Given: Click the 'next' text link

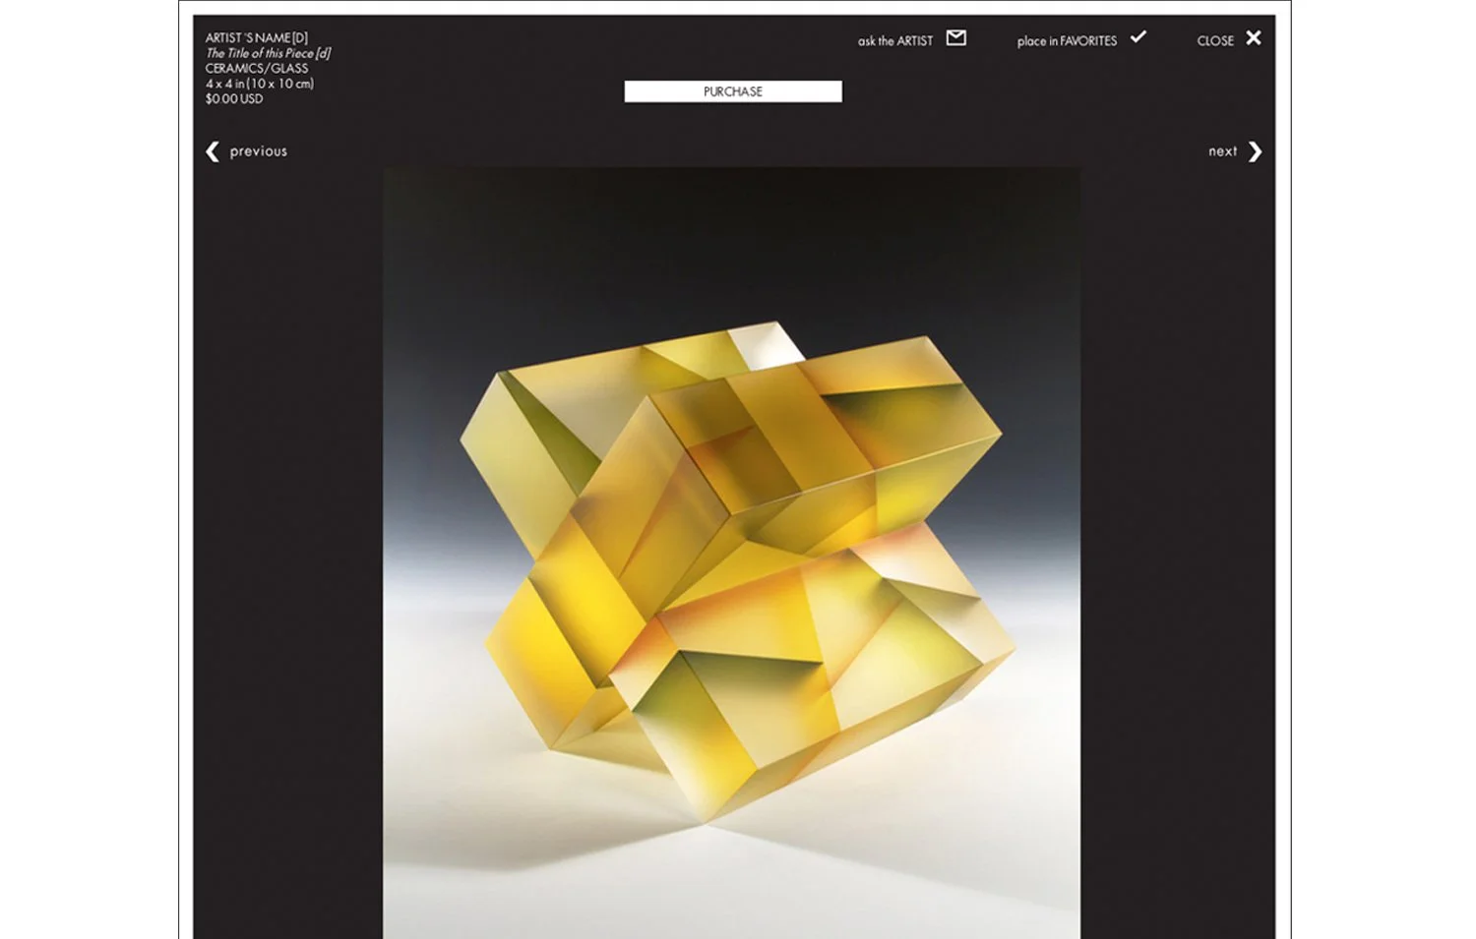Looking at the screenshot, I should tap(1223, 151).
